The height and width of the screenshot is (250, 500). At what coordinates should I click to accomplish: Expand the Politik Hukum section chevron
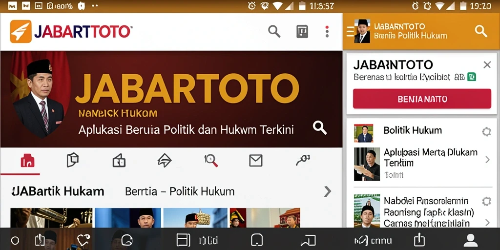[328, 191]
